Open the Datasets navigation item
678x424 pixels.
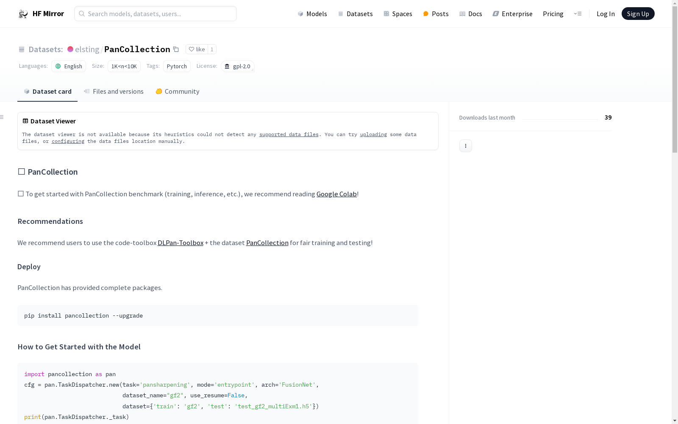click(355, 14)
